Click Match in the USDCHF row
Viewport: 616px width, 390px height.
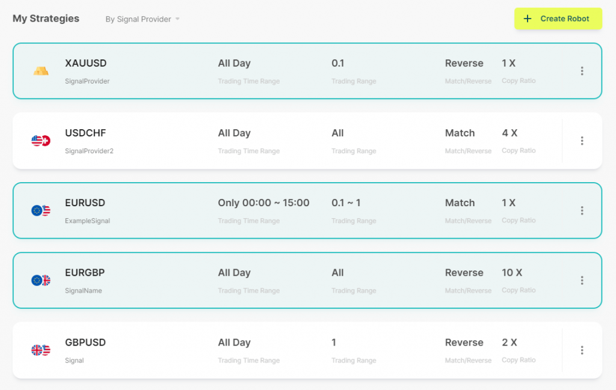tap(460, 133)
